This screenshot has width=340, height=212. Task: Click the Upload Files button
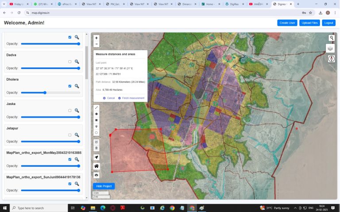309,23
